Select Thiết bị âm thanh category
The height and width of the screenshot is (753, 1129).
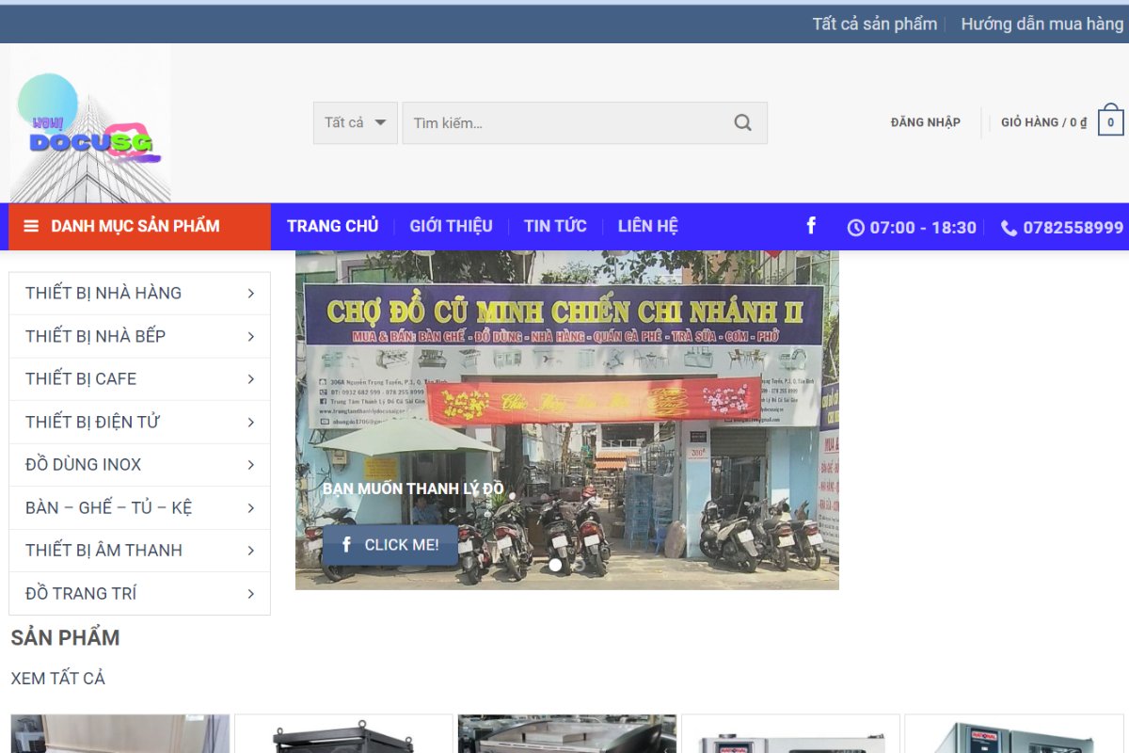(x=103, y=550)
